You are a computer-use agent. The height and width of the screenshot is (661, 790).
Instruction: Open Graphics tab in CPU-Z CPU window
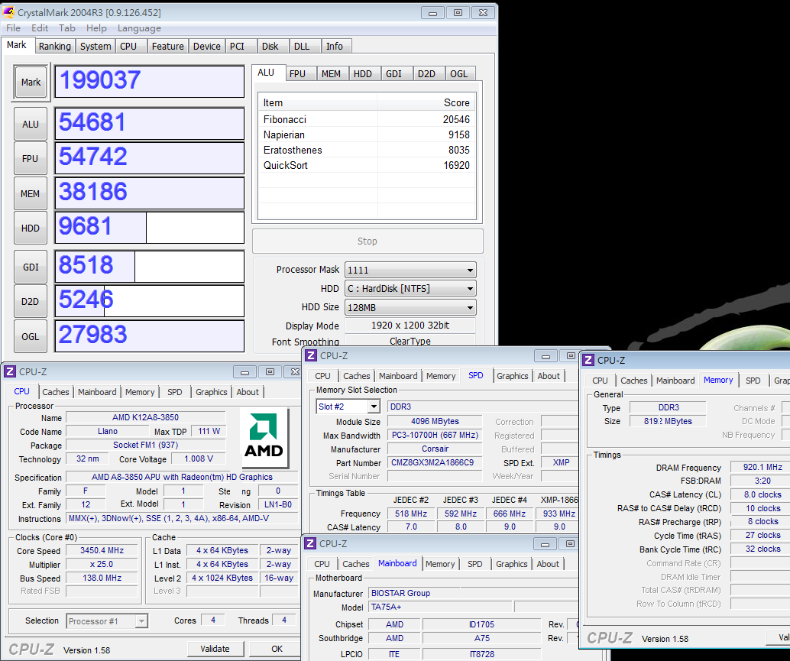point(211,392)
